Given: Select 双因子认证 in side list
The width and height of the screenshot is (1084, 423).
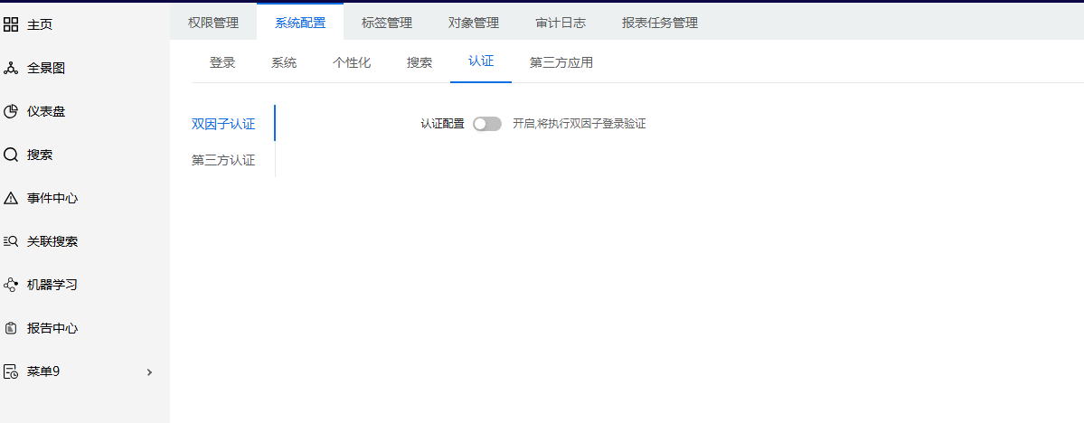Looking at the screenshot, I should click(x=223, y=125).
